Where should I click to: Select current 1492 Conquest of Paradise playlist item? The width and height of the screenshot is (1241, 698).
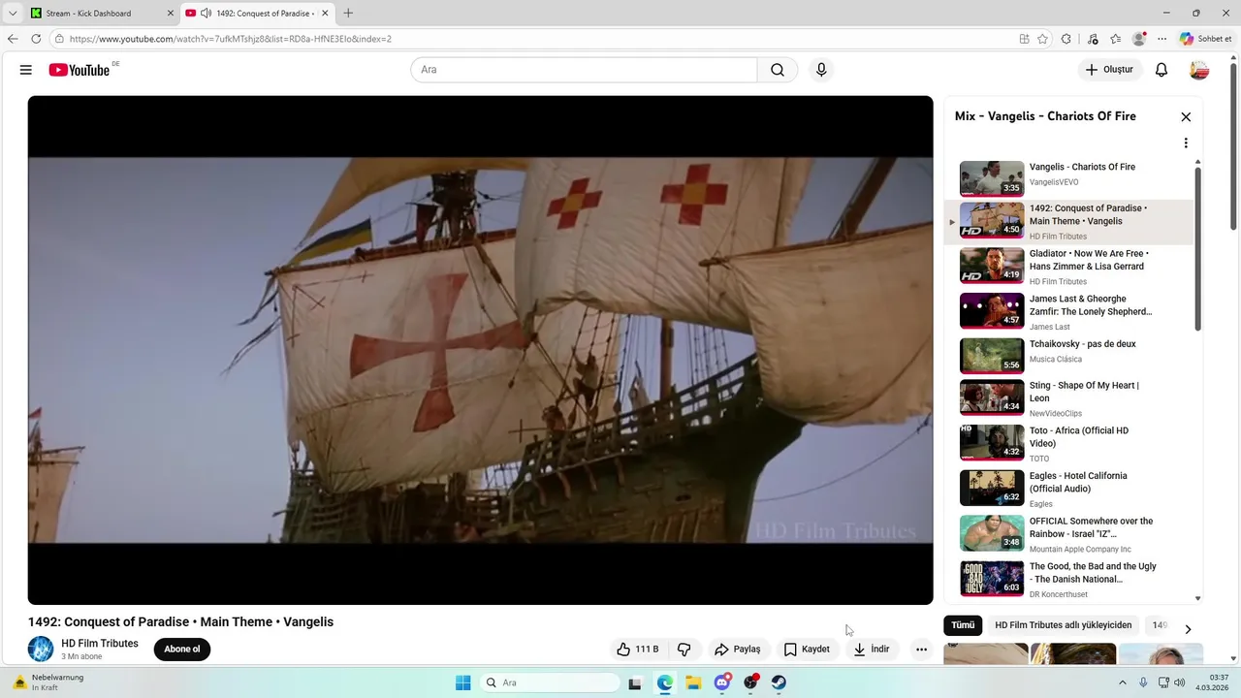click(1069, 222)
